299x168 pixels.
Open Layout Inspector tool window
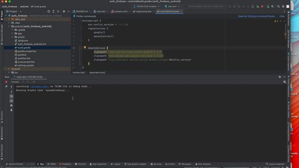click(275, 164)
